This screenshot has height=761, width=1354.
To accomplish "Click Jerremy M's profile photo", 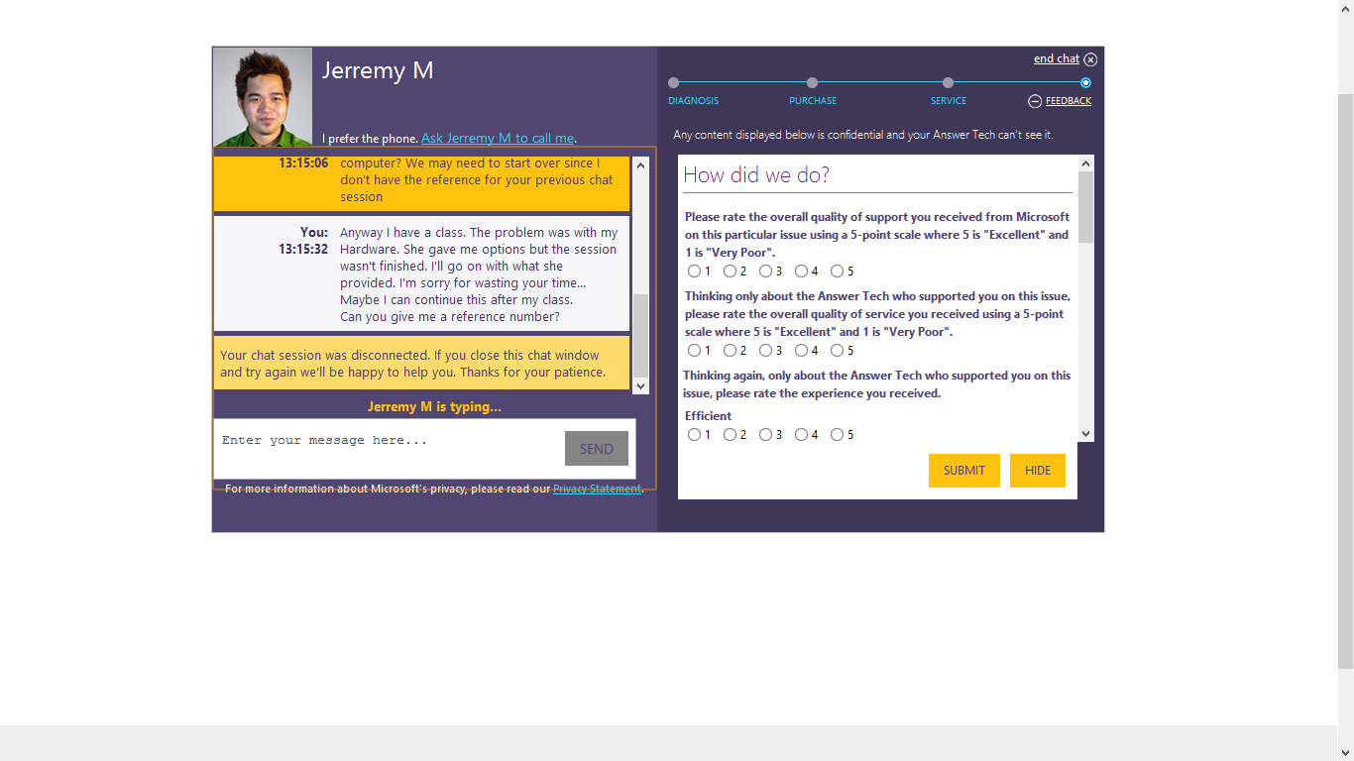I will click(263, 97).
